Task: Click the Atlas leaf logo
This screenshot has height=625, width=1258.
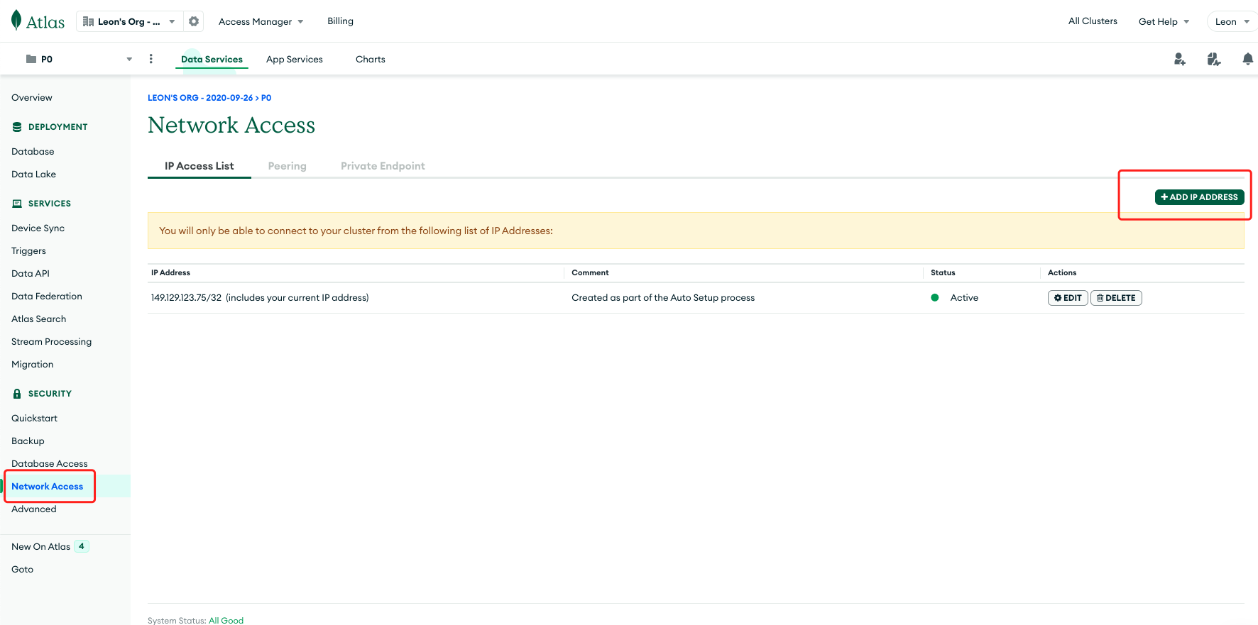Action: pos(16,21)
